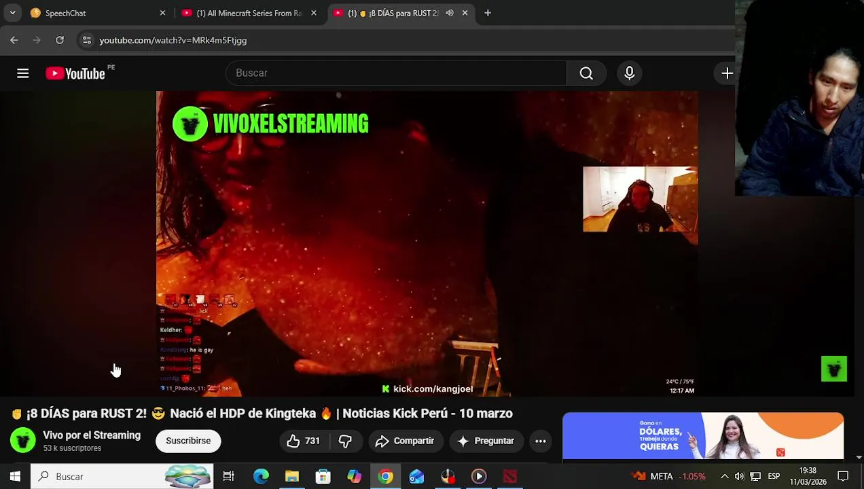Image resolution: width=864 pixels, height=489 pixels.
Task: View site information icon in address bar
Action: [x=87, y=40]
